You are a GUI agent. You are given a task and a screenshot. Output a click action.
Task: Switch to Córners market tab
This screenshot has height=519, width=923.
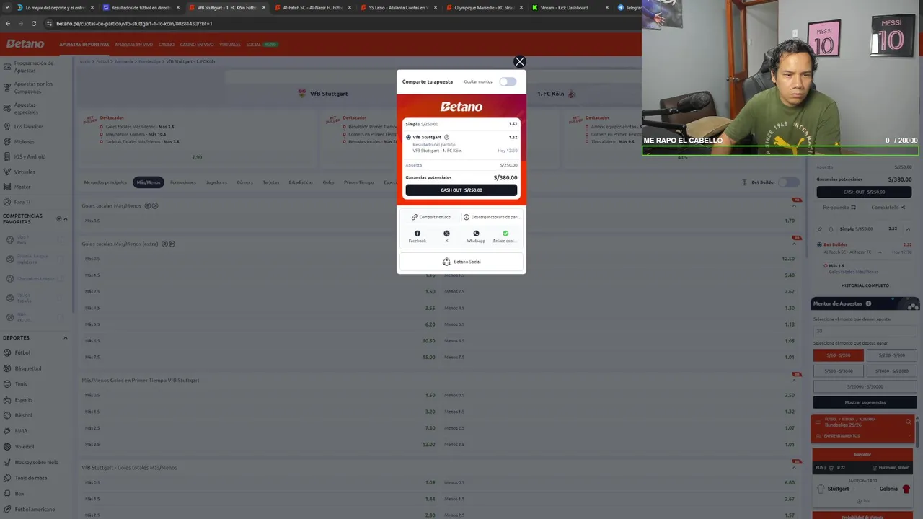[245, 182]
